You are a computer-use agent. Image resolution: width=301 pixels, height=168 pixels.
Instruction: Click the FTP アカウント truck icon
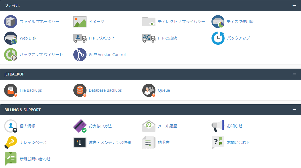coord(80,38)
